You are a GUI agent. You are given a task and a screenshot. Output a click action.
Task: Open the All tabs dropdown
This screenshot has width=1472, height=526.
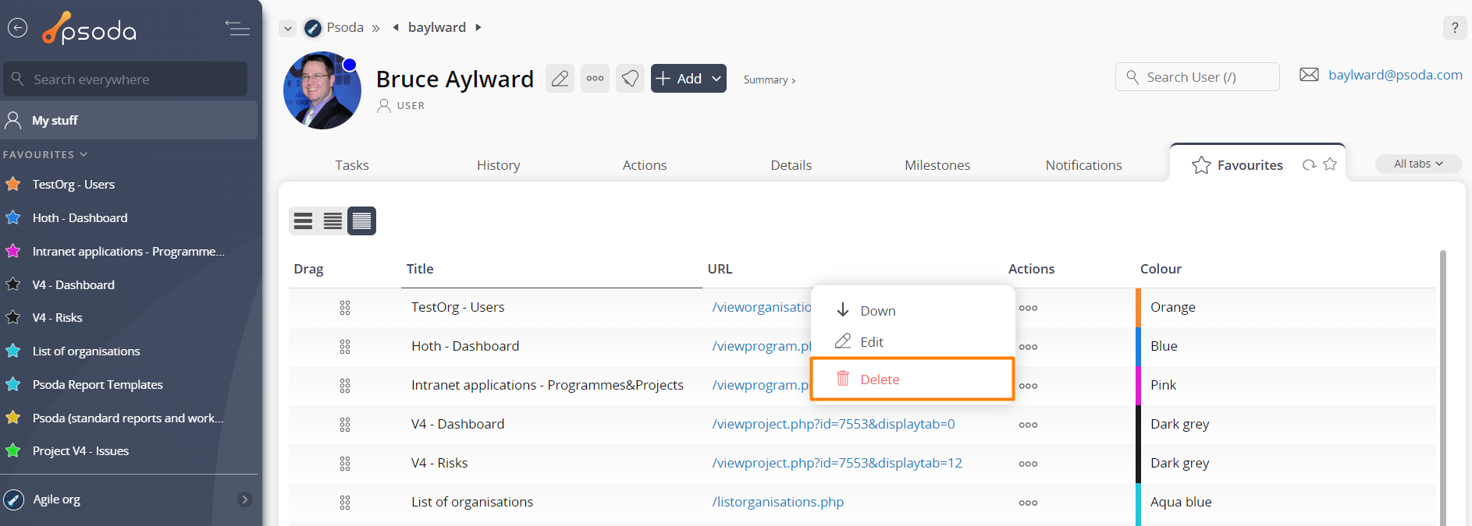(x=1418, y=164)
